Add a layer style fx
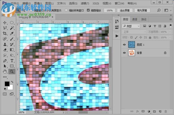Image resolution: width=174 pixels, height=115 pixels. (x=138, y=111)
